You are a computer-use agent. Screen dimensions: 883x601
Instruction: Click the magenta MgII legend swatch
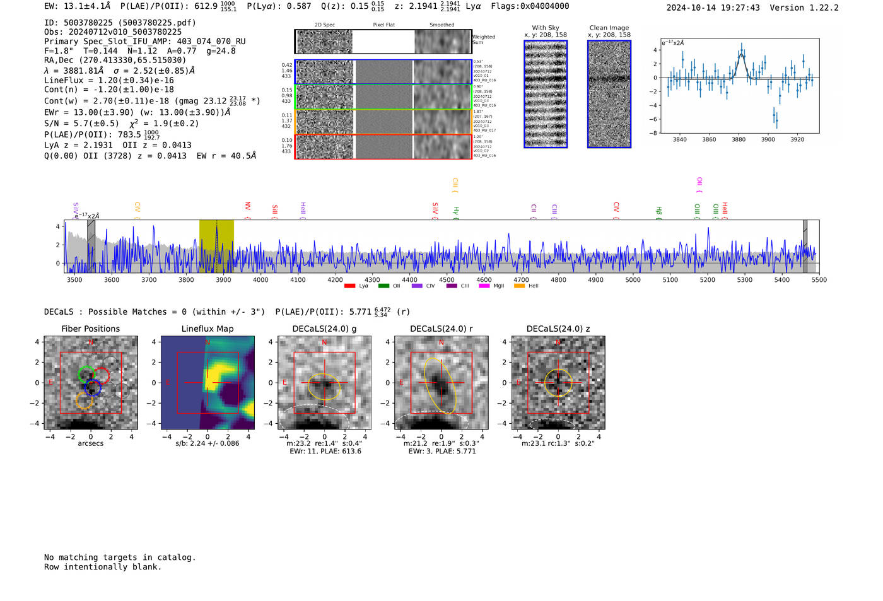(484, 286)
